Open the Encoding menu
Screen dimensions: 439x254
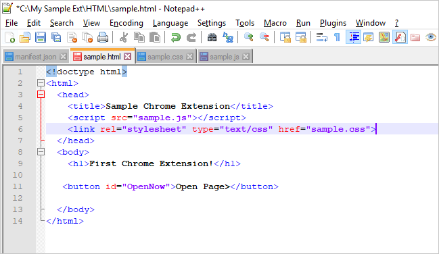(x=126, y=23)
